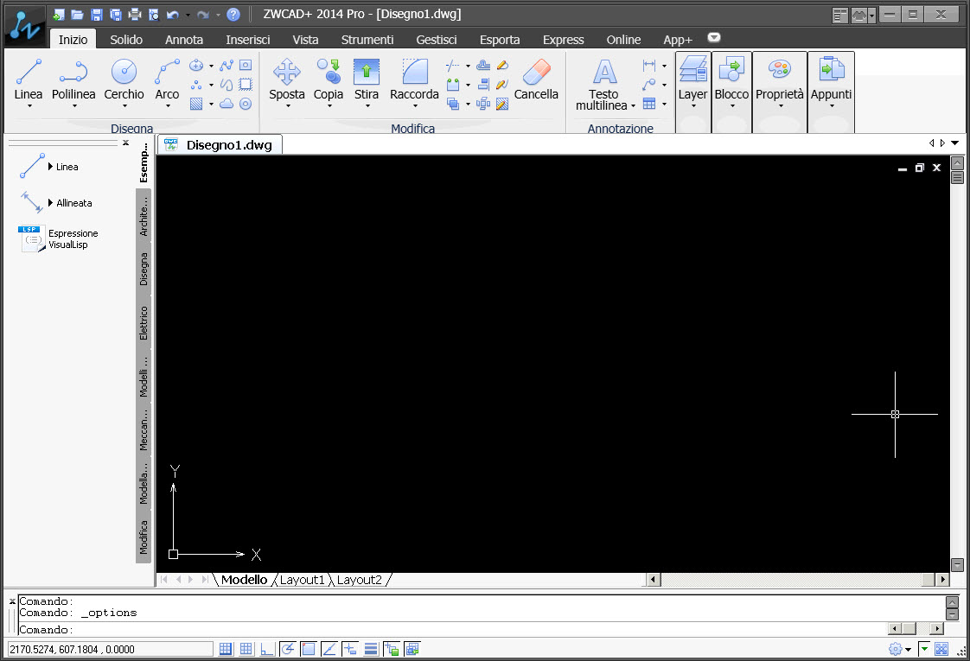Switch to the Strumenti ribbon tab
The width and height of the screenshot is (970, 661).
(x=367, y=40)
